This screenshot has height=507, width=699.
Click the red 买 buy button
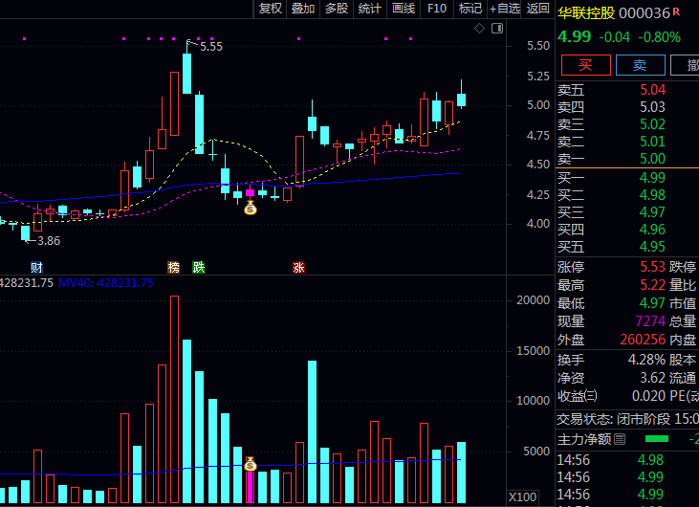coord(585,64)
